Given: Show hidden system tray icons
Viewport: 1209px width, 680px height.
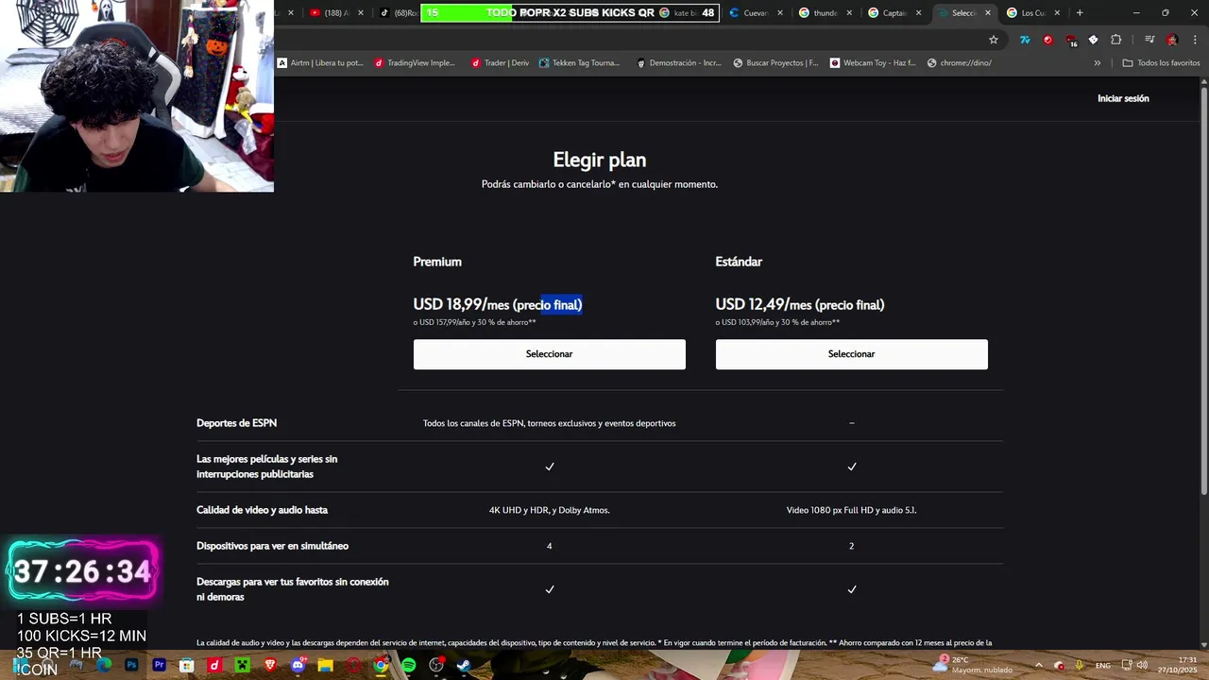Looking at the screenshot, I should [x=1039, y=665].
